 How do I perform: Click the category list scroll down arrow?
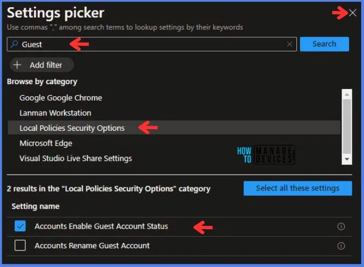(346, 159)
